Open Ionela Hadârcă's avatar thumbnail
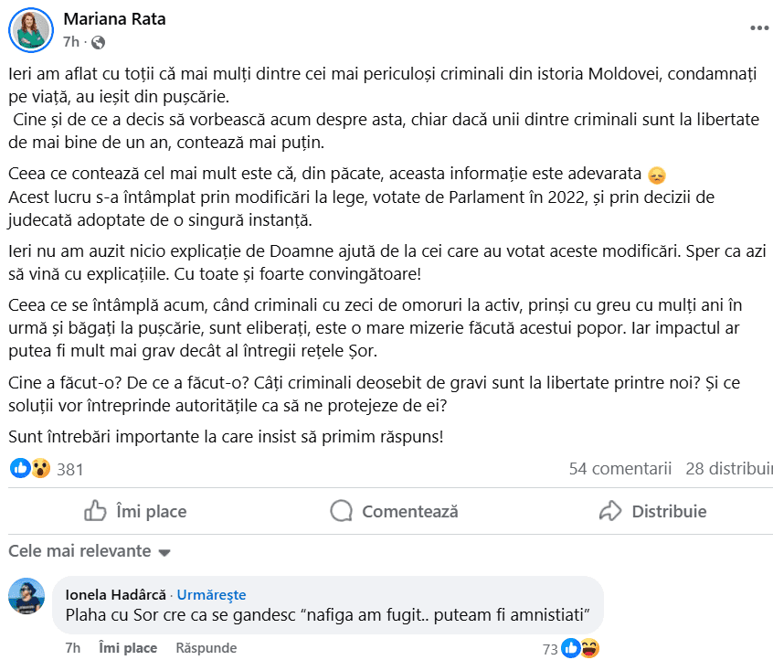This screenshot has width=773, height=660. pos(26,597)
